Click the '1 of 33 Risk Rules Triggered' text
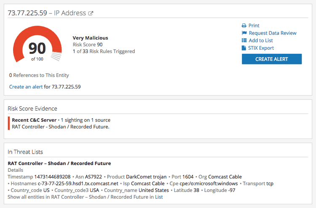 click(104, 51)
